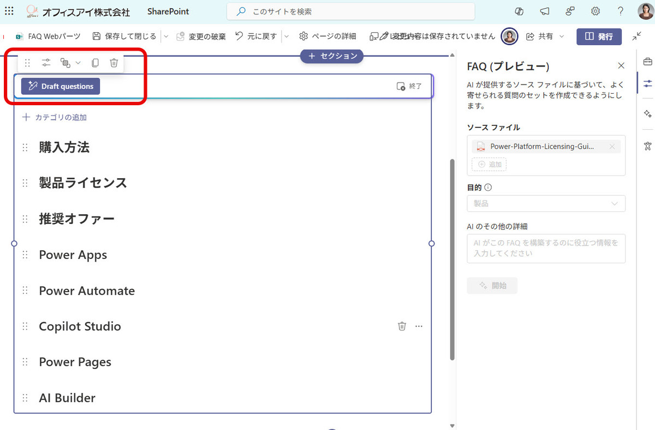Click the info icon next to 目的

click(488, 187)
